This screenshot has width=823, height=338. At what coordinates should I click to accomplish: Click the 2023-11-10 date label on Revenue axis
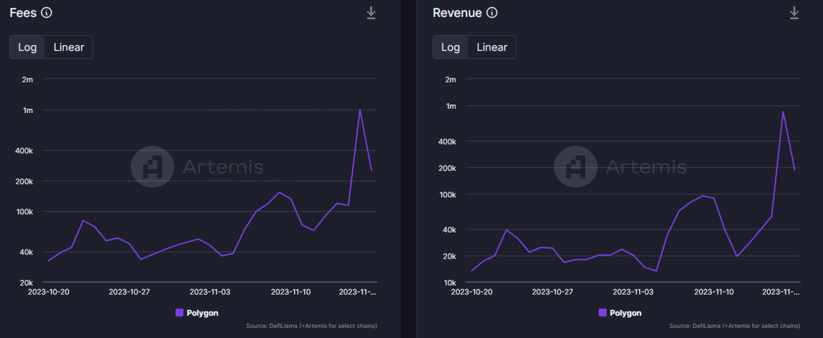[x=714, y=292]
